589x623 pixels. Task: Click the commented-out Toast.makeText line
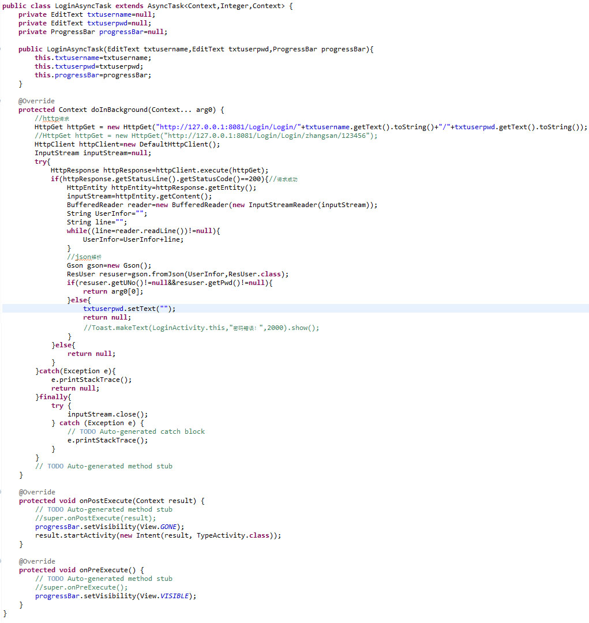(201, 328)
